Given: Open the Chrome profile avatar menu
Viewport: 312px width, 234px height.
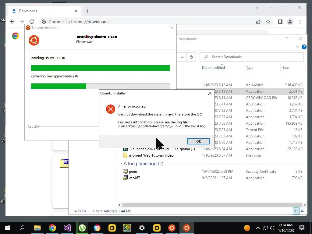Looking at the screenshot, I should pyautogui.click(x=290, y=22).
